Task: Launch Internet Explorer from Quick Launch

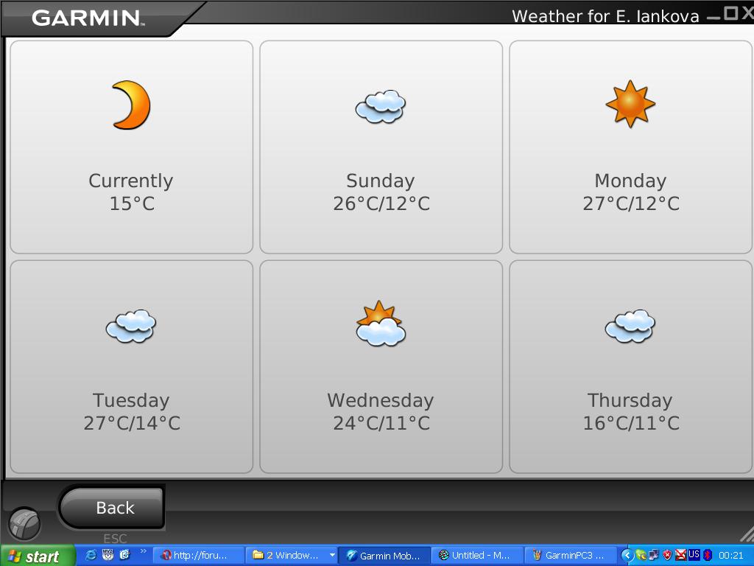Action: (x=91, y=555)
